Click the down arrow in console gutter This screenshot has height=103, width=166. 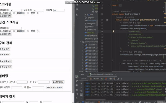click(x=81, y=87)
